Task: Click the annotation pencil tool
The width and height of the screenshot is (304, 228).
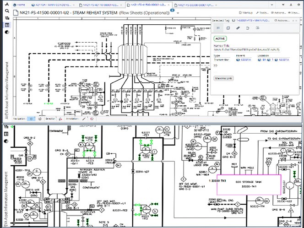Action: 83,119
